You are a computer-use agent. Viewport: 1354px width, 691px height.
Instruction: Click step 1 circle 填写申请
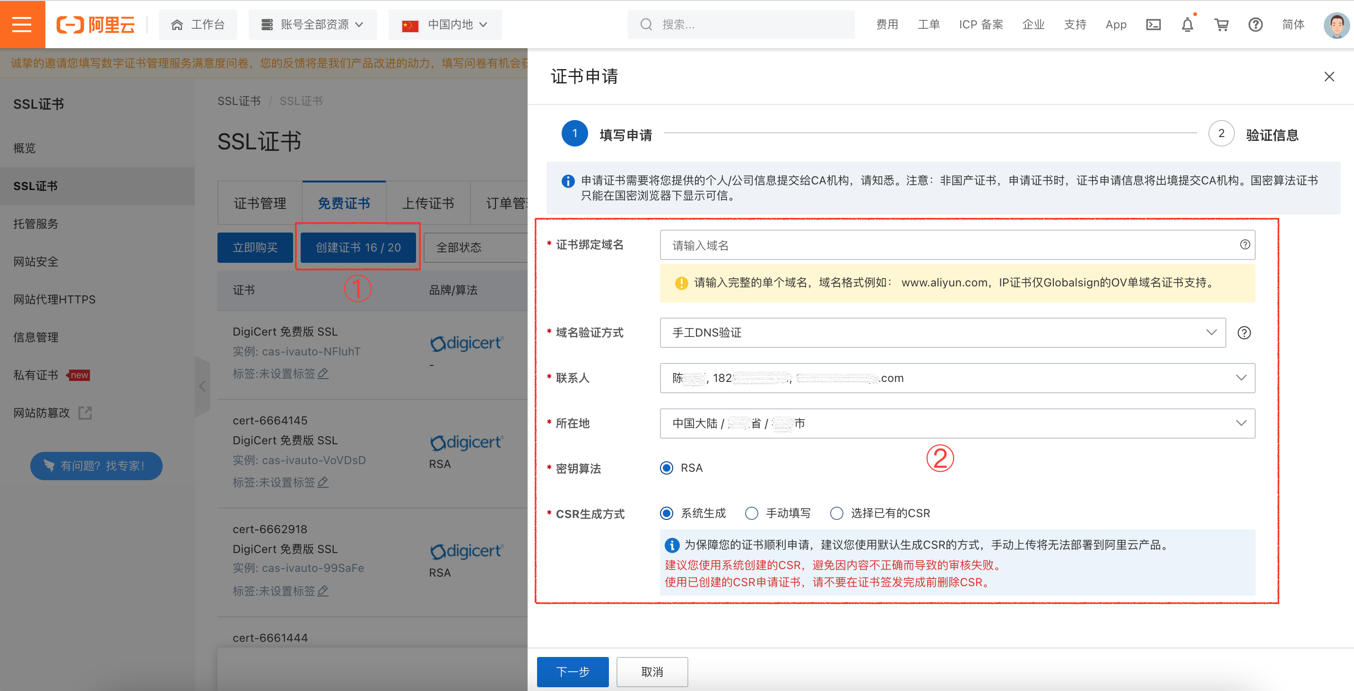pyautogui.click(x=574, y=133)
